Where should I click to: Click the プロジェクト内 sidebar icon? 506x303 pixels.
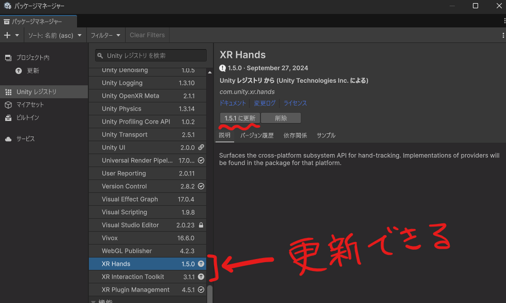point(8,58)
